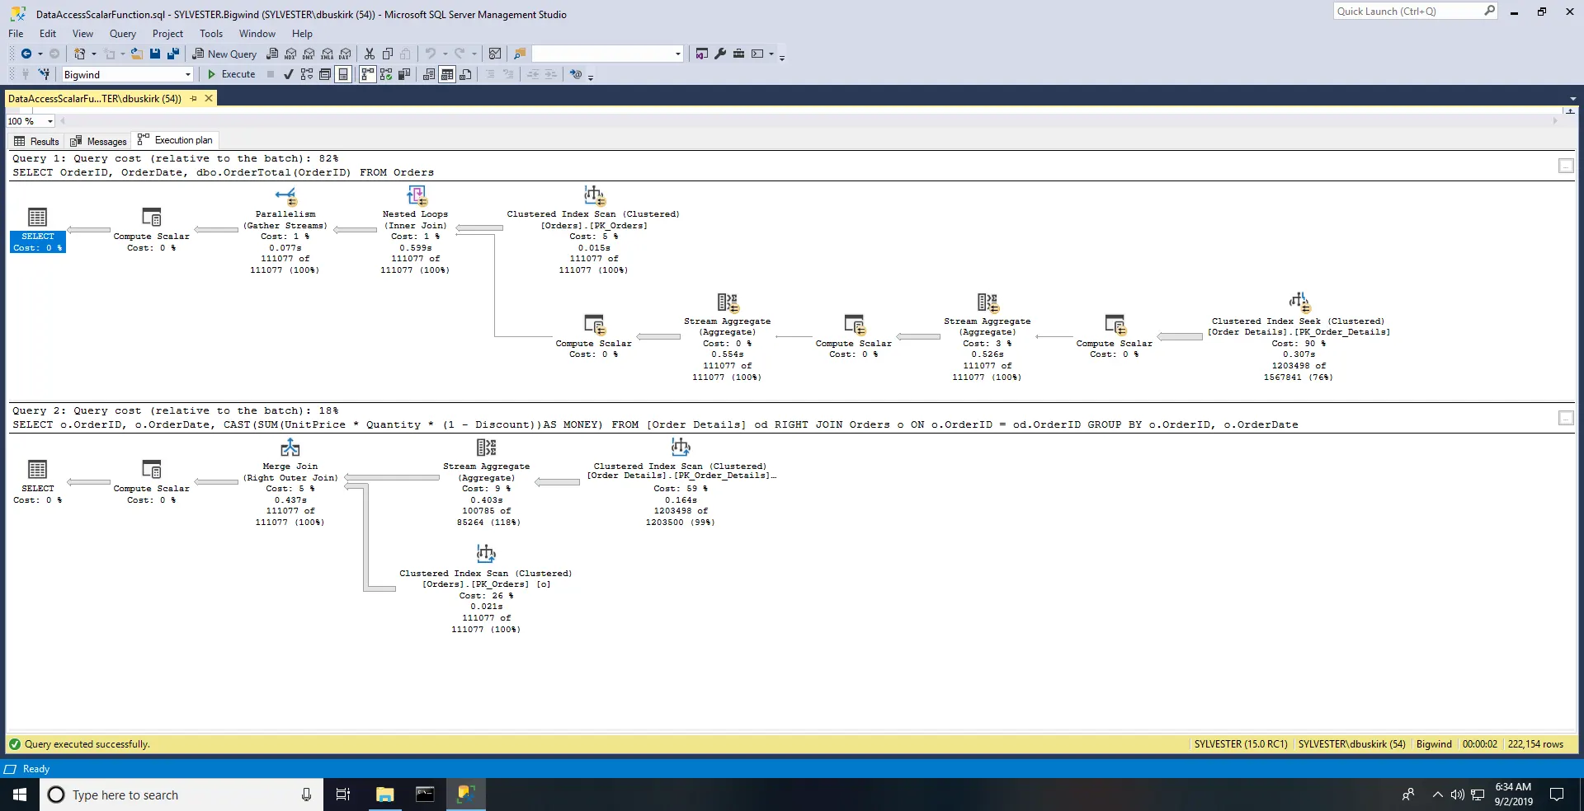This screenshot has height=811, width=1584.
Task: Click the Cut scissors icon
Action: (370, 54)
